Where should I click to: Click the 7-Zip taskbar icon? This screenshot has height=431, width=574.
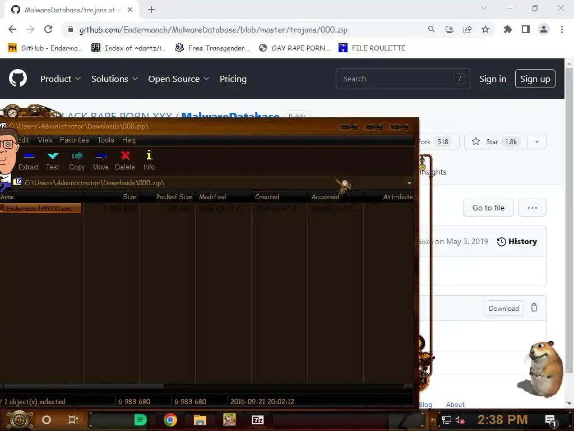258,420
